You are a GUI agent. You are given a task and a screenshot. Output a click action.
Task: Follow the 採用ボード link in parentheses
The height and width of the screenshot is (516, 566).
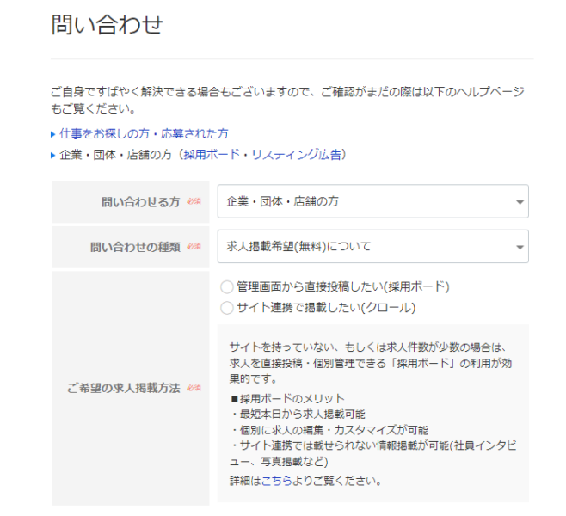click(x=211, y=155)
